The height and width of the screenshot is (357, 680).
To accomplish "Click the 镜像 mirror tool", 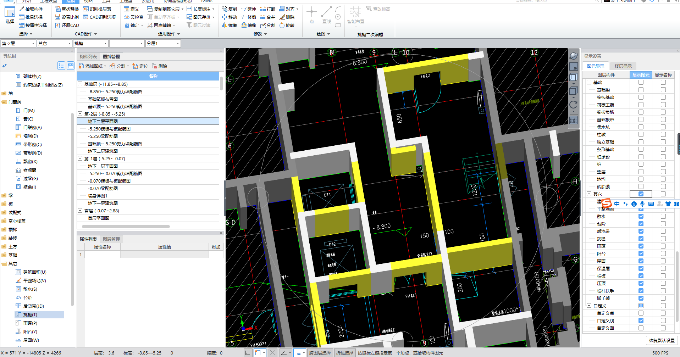I will click(x=229, y=25).
